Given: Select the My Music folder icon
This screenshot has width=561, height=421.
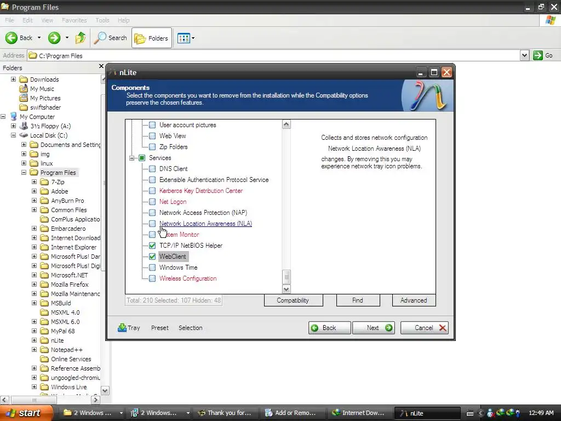Looking at the screenshot, I should tap(24, 88).
